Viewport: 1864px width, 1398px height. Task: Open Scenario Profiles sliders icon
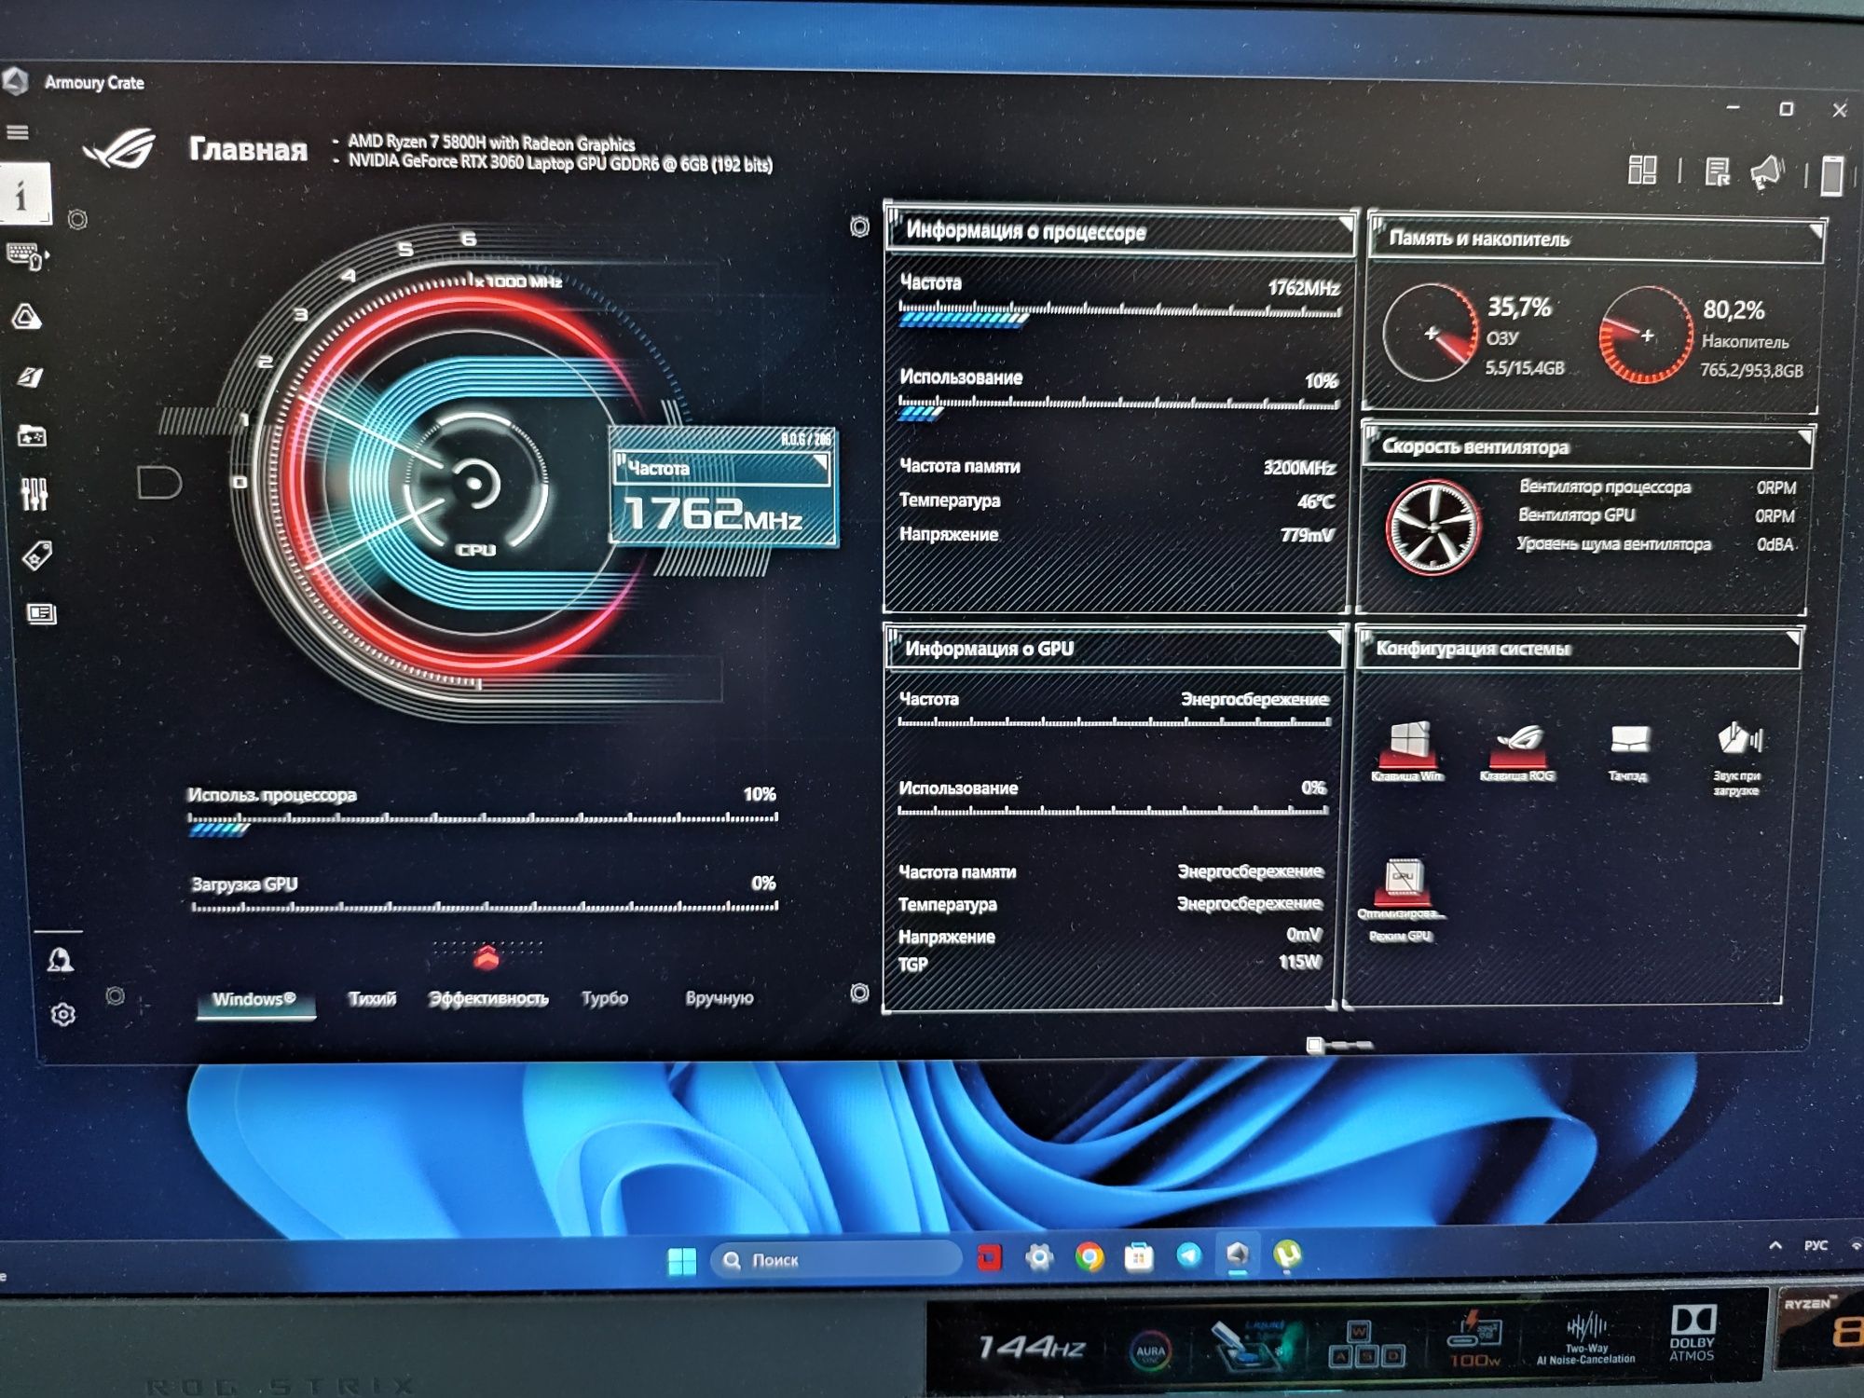34,494
